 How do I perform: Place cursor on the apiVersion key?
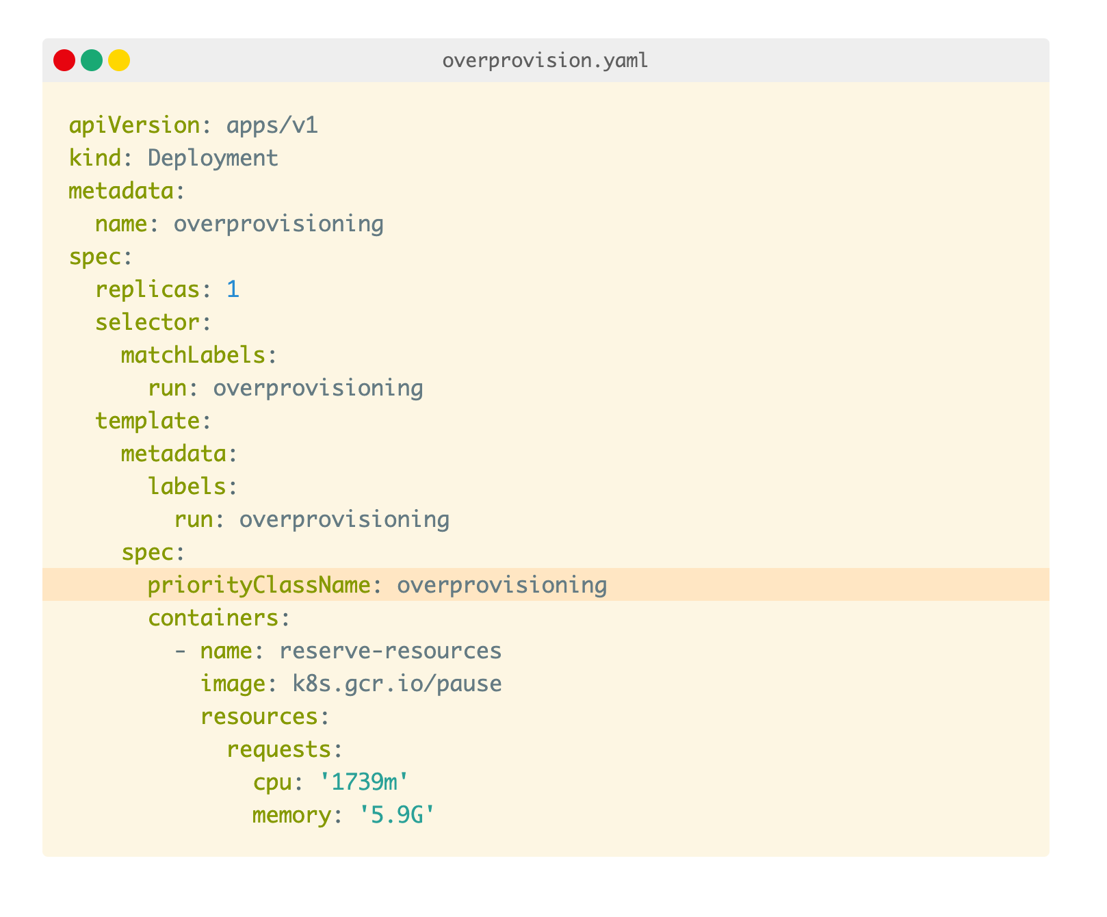click(x=134, y=126)
